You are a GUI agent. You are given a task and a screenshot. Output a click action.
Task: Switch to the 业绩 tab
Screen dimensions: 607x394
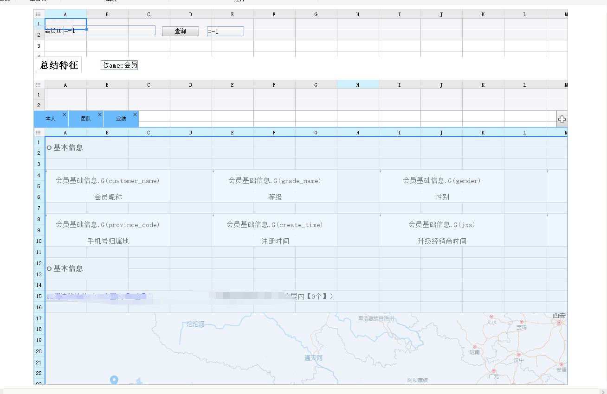[x=121, y=119]
